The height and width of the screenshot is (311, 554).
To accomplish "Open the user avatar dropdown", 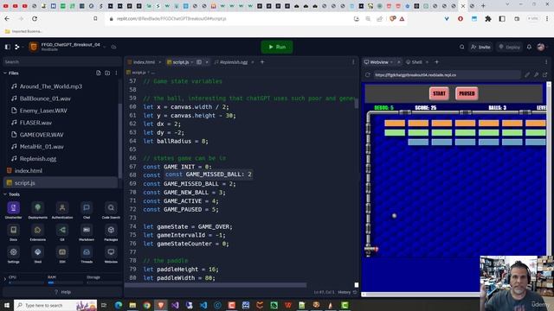I will point(542,47).
